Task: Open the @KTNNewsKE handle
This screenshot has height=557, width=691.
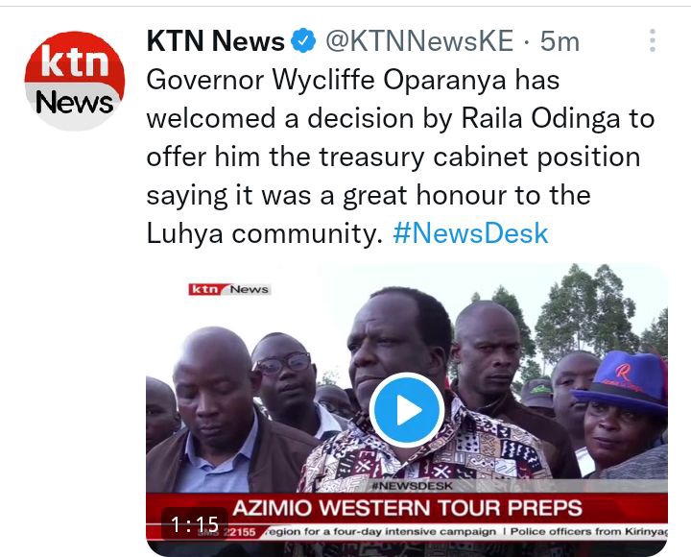Action: 419,41
